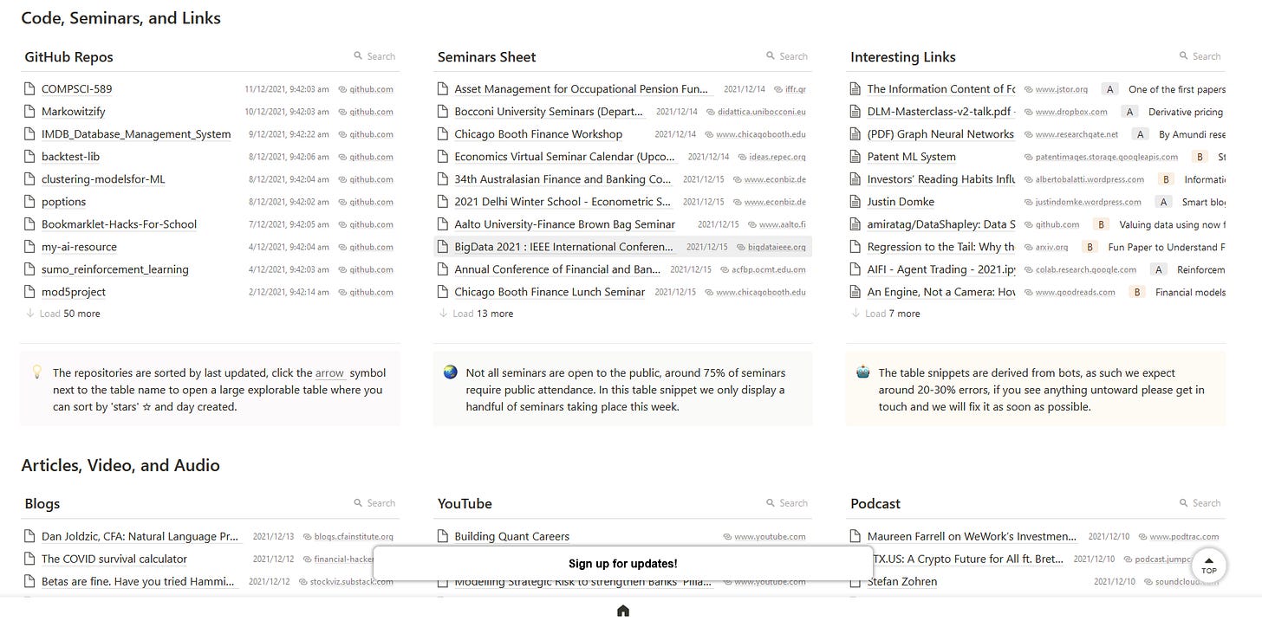Click document icon beside Patent ML System
This screenshot has height=621, width=1262.
tap(855, 156)
